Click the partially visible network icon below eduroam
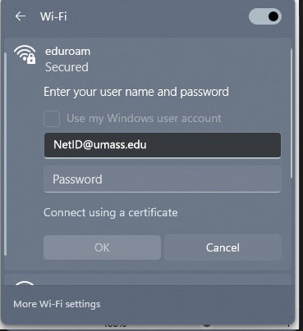This screenshot has height=331, width=303. coord(25,283)
